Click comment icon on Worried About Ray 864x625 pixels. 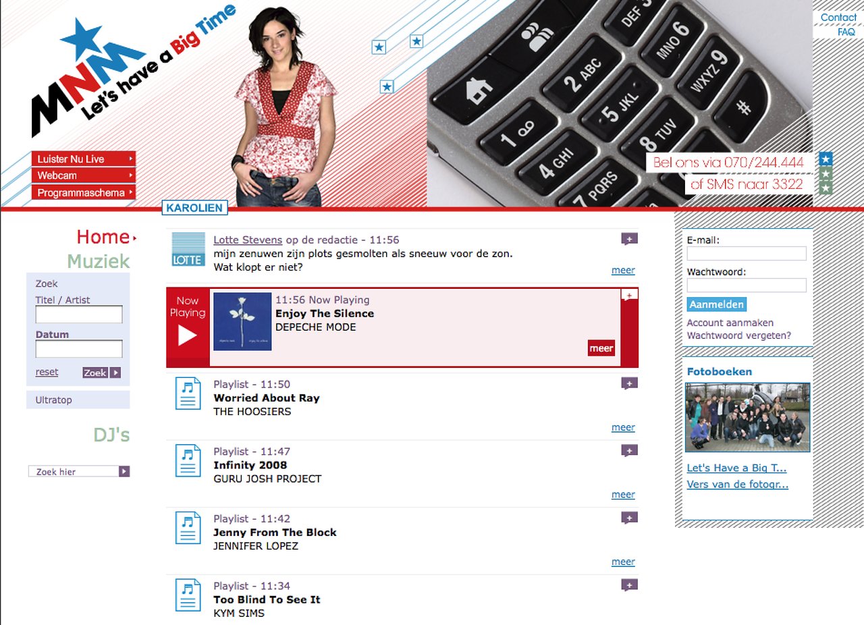(x=629, y=383)
